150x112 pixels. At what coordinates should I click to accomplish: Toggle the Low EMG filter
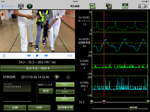click(65, 92)
